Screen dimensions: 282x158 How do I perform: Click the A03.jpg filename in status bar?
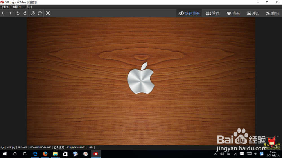click(11, 147)
